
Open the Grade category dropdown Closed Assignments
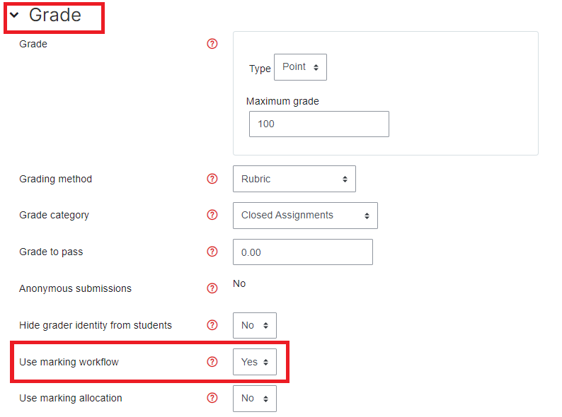coord(305,216)
